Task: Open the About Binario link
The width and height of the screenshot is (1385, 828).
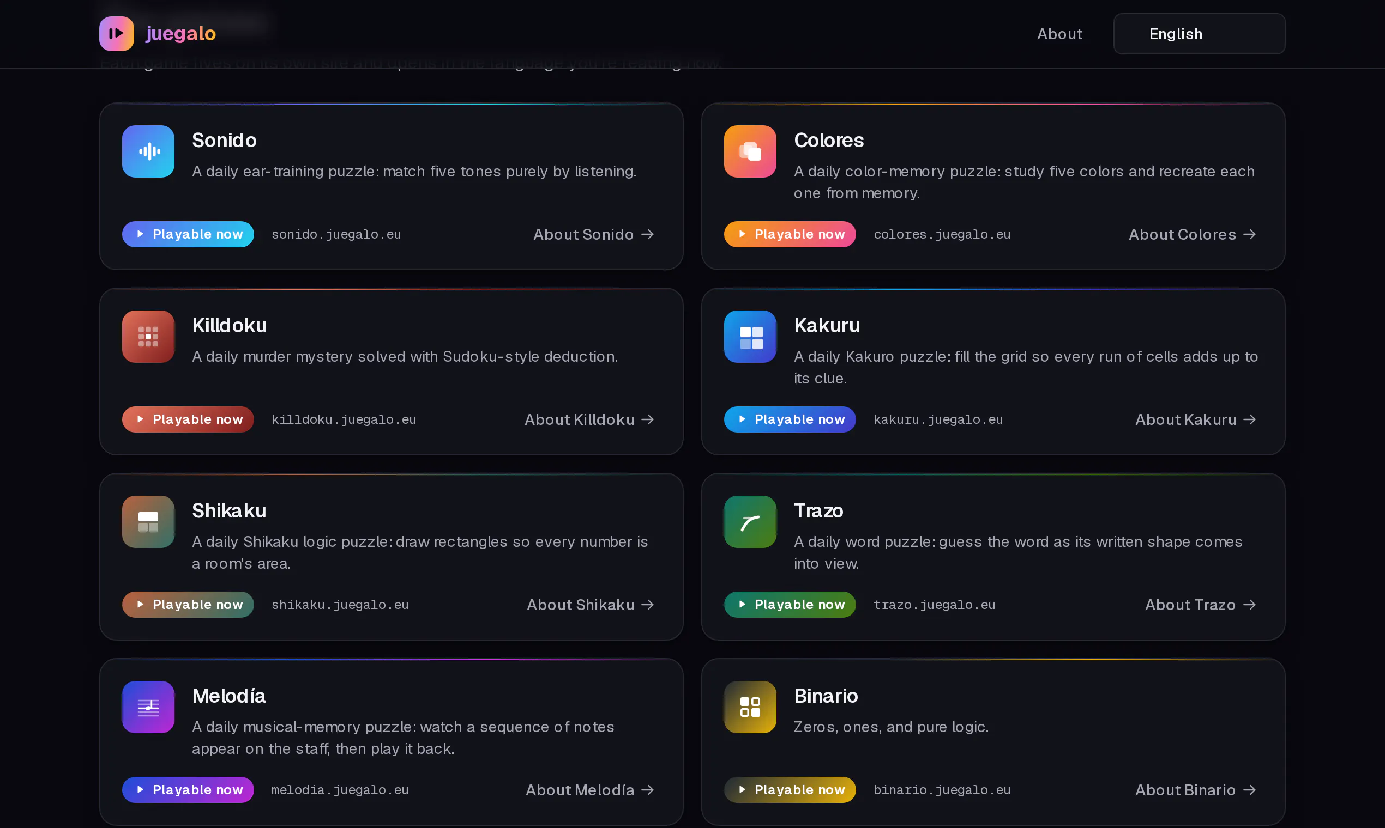Action: coord(1196,790)
